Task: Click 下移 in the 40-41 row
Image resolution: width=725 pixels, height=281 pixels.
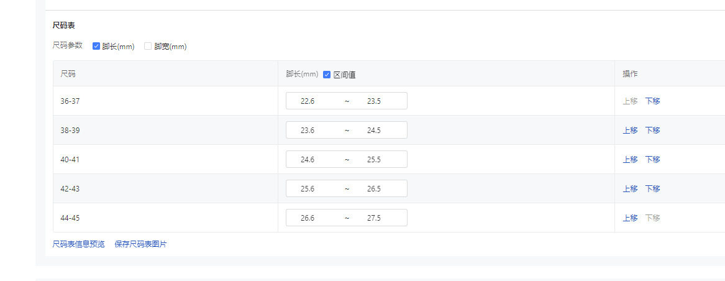Action: click(652, 159)
